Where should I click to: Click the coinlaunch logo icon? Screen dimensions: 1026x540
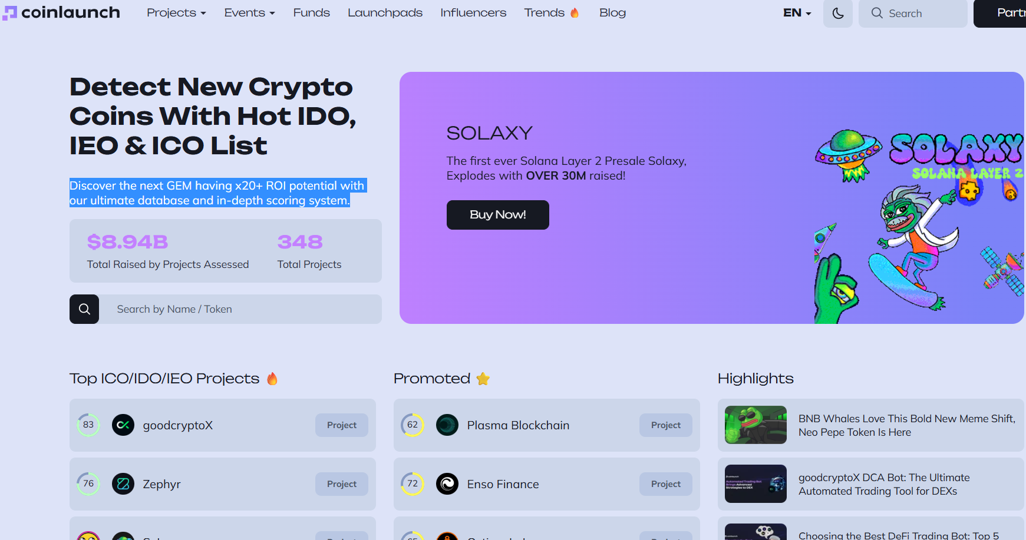pyautogui.click(x=9, y=13)
